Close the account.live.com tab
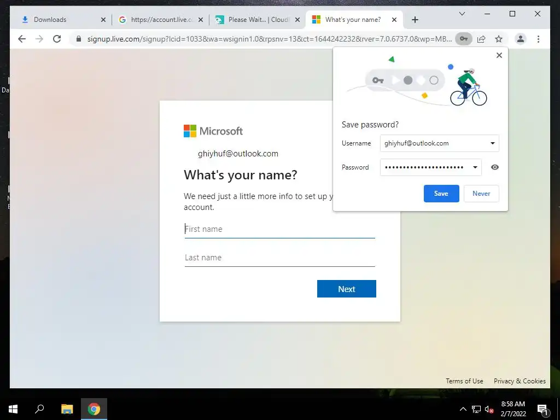Image resolution: width=560 pixels, height=420 pixels. click(201, 20)
